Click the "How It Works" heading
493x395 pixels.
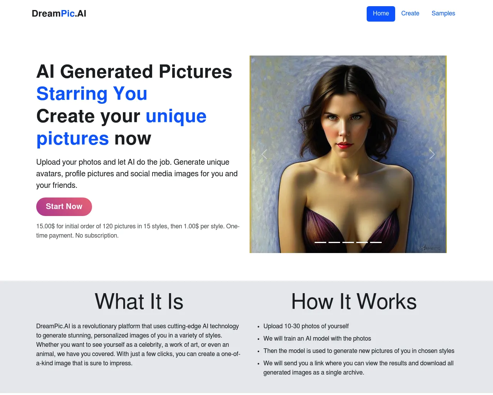tap(354, 301)
